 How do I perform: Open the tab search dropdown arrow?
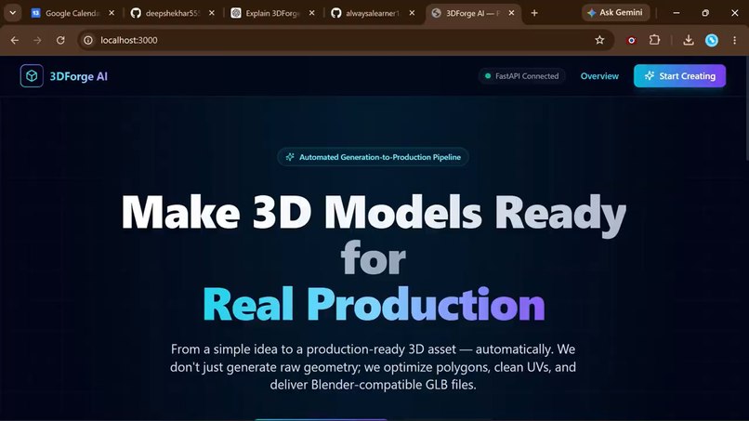pyautogui.click(x=13, y=13)
